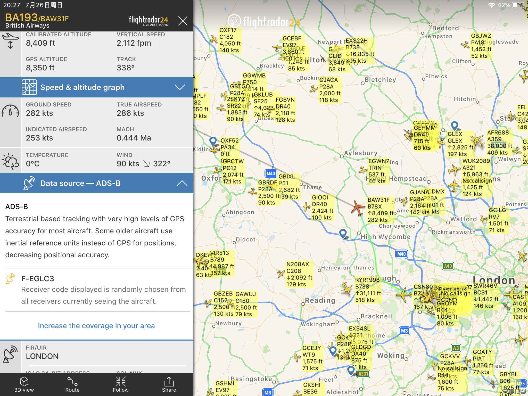
Task: Select the EGWN7 TRIN aircraft icon
Action: pyautogui.click(x=363, y=170)
